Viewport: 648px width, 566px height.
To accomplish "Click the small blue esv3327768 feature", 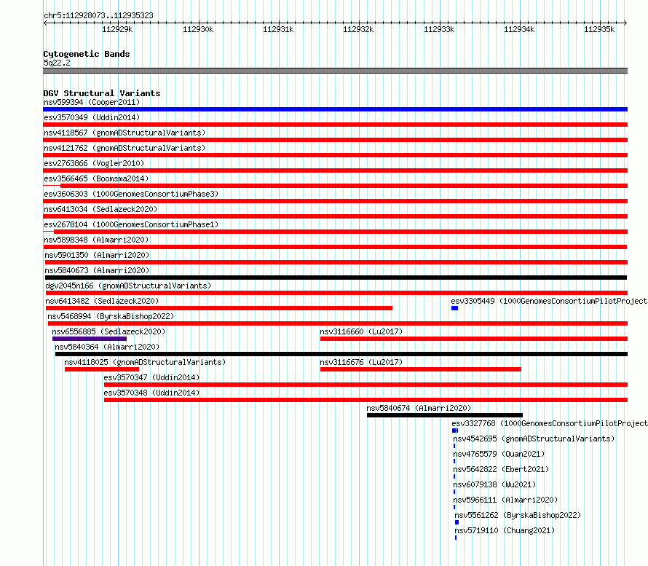I will pyautogui.click(x=455, y=431).
